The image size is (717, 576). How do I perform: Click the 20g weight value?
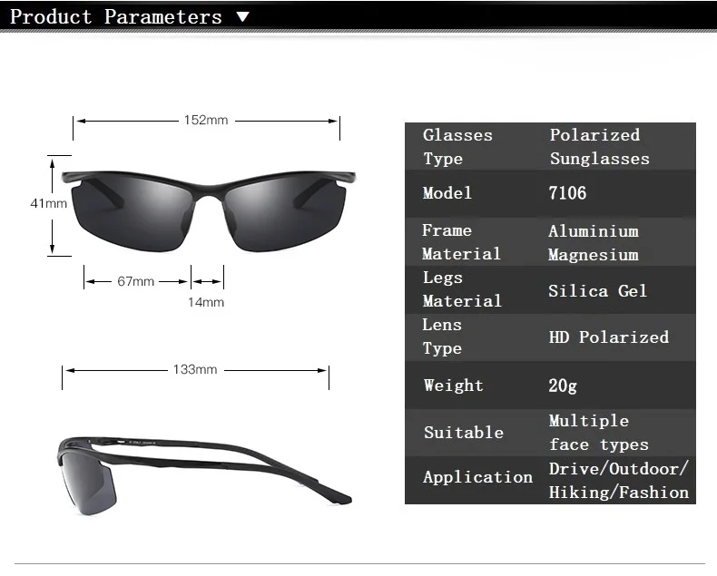563,386
